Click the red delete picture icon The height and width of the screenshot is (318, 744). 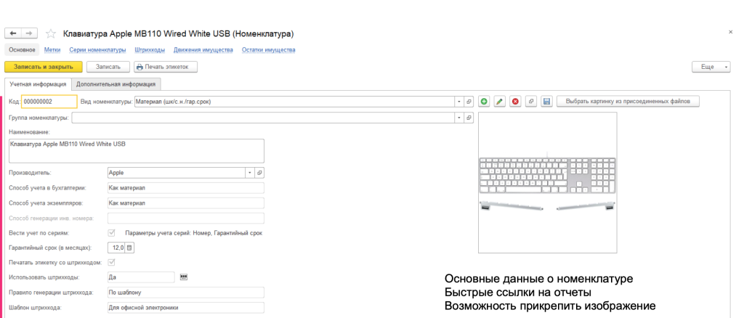click(x=515, y=102)
